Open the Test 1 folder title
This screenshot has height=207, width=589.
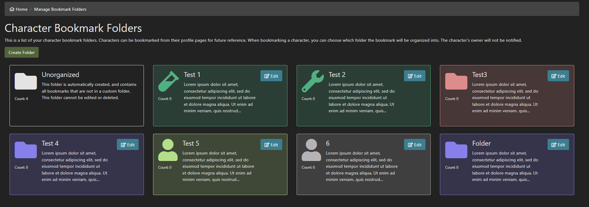[192, 75]
